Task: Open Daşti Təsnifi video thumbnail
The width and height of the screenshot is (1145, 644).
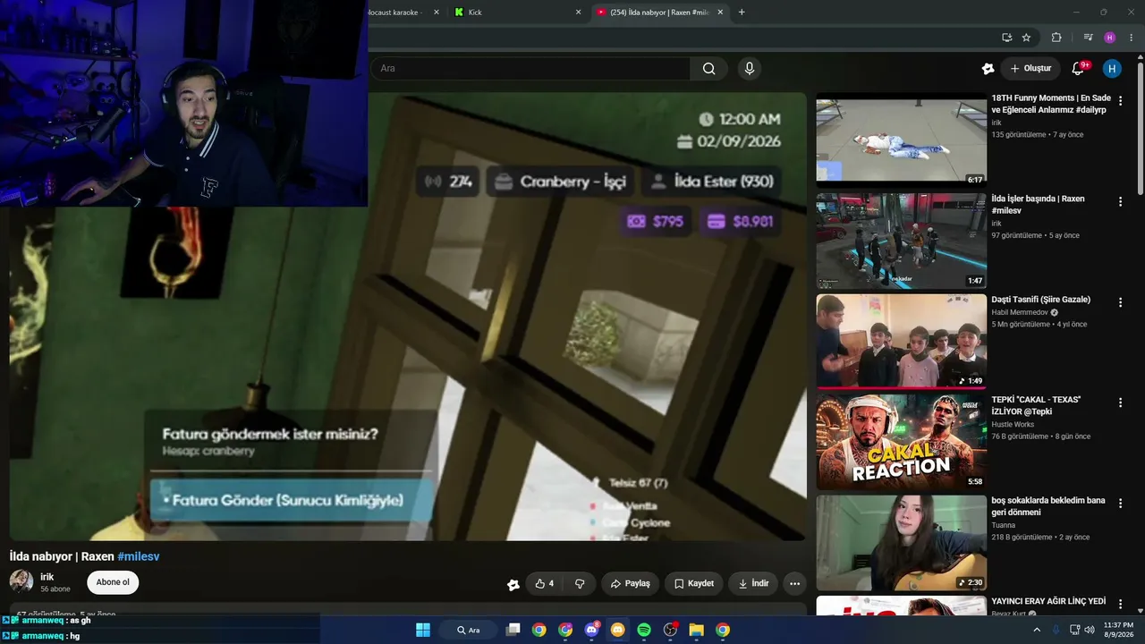Action: tap(901, 341)
